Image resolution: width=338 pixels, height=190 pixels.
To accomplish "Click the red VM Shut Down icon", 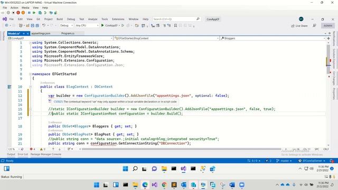I will [x=18, y=13].
